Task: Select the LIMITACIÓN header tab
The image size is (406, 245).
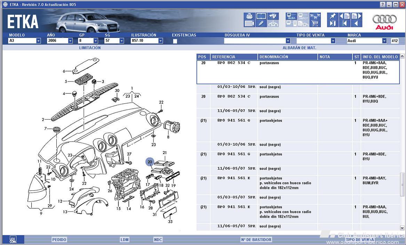Action: pos(90,48)
